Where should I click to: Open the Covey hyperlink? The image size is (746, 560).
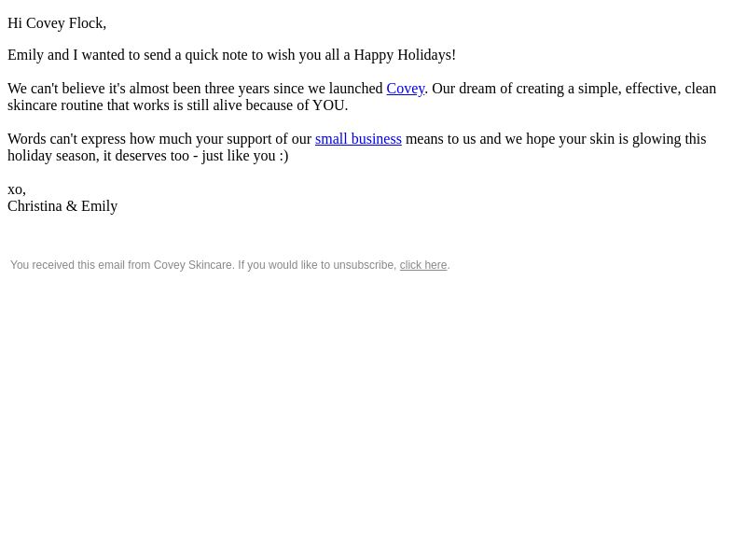[x=406, y=89]
